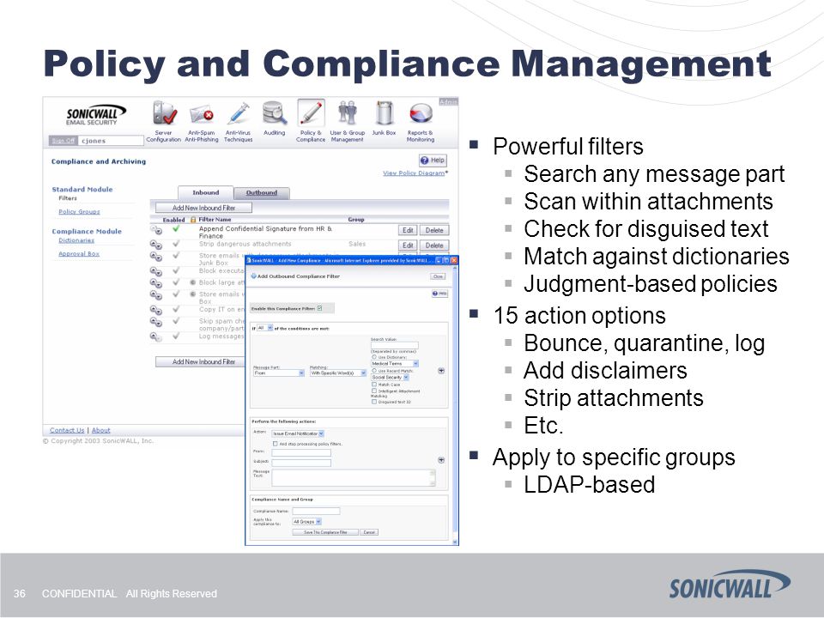
Task: Click the Sign Off button
Action: point(63,141)
